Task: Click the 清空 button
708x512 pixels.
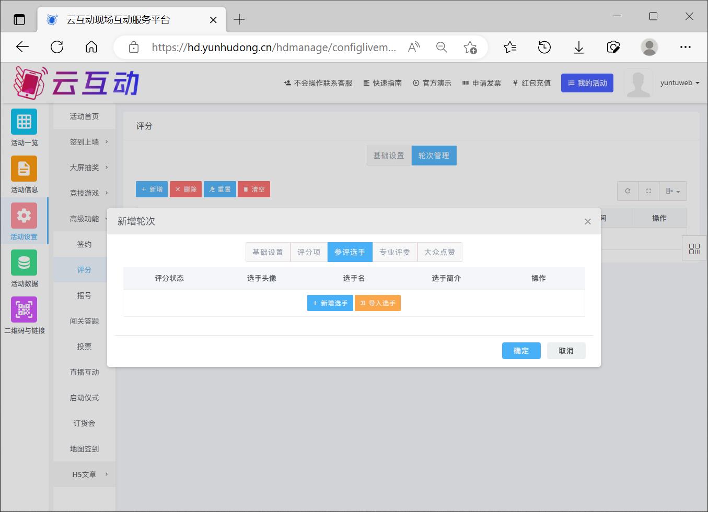Action: pyautogui.click(x=254, y=189)
